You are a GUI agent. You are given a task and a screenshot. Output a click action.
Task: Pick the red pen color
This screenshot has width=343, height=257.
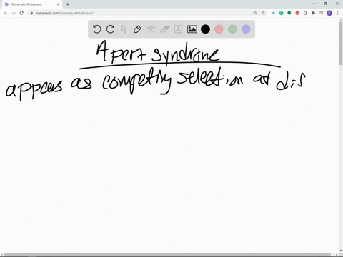point(219,29)
